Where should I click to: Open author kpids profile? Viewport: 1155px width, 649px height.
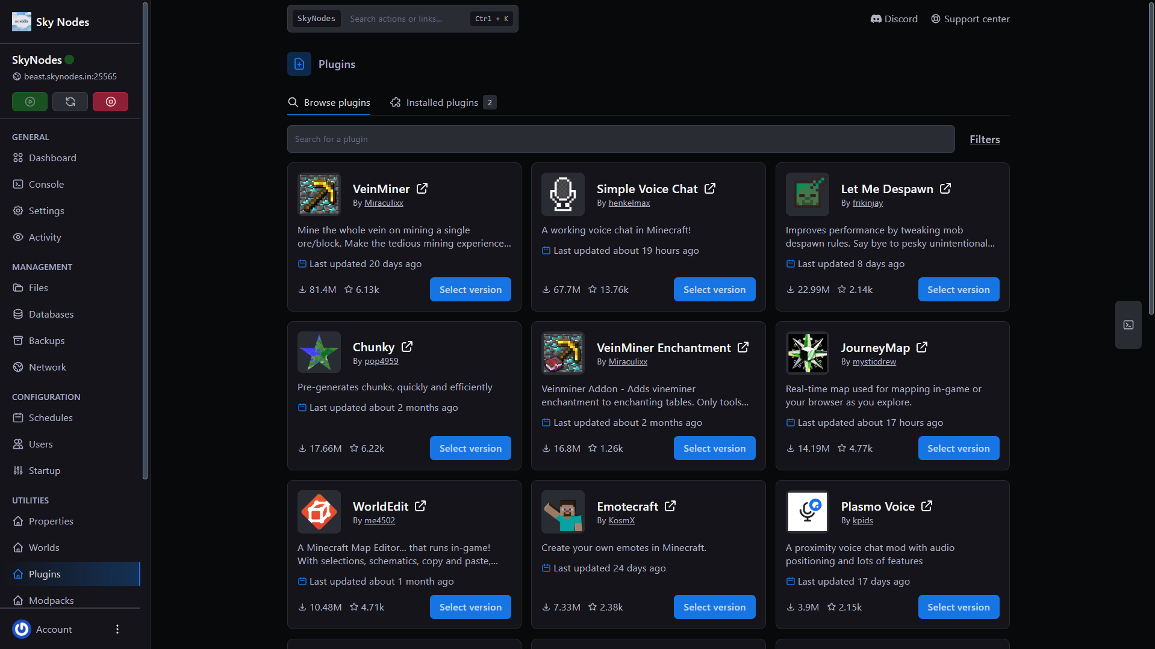click(x=863, y=520)
